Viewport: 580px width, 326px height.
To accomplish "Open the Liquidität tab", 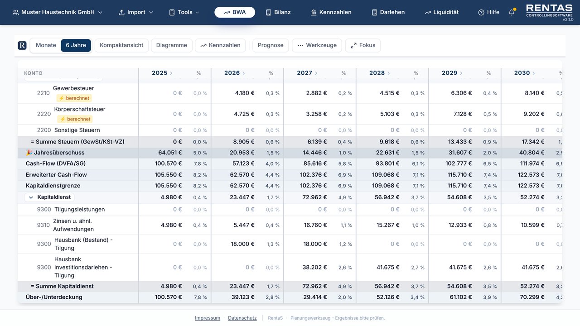I will (x=441, y=12).
